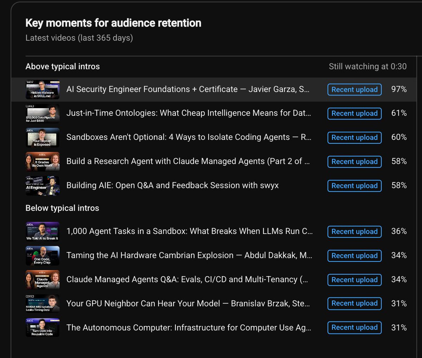
Task: Click the 97% retention value
Action: [399, 89]
